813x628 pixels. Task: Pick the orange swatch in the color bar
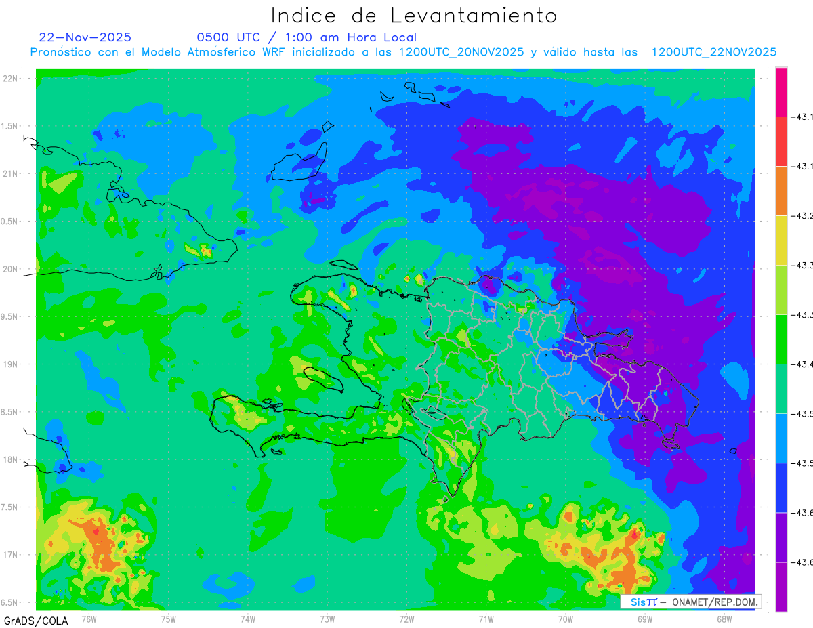[781, 191]
